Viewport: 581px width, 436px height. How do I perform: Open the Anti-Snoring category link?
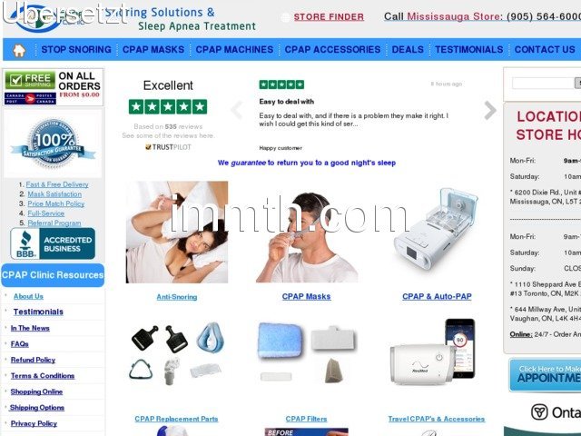click(177, 297)
